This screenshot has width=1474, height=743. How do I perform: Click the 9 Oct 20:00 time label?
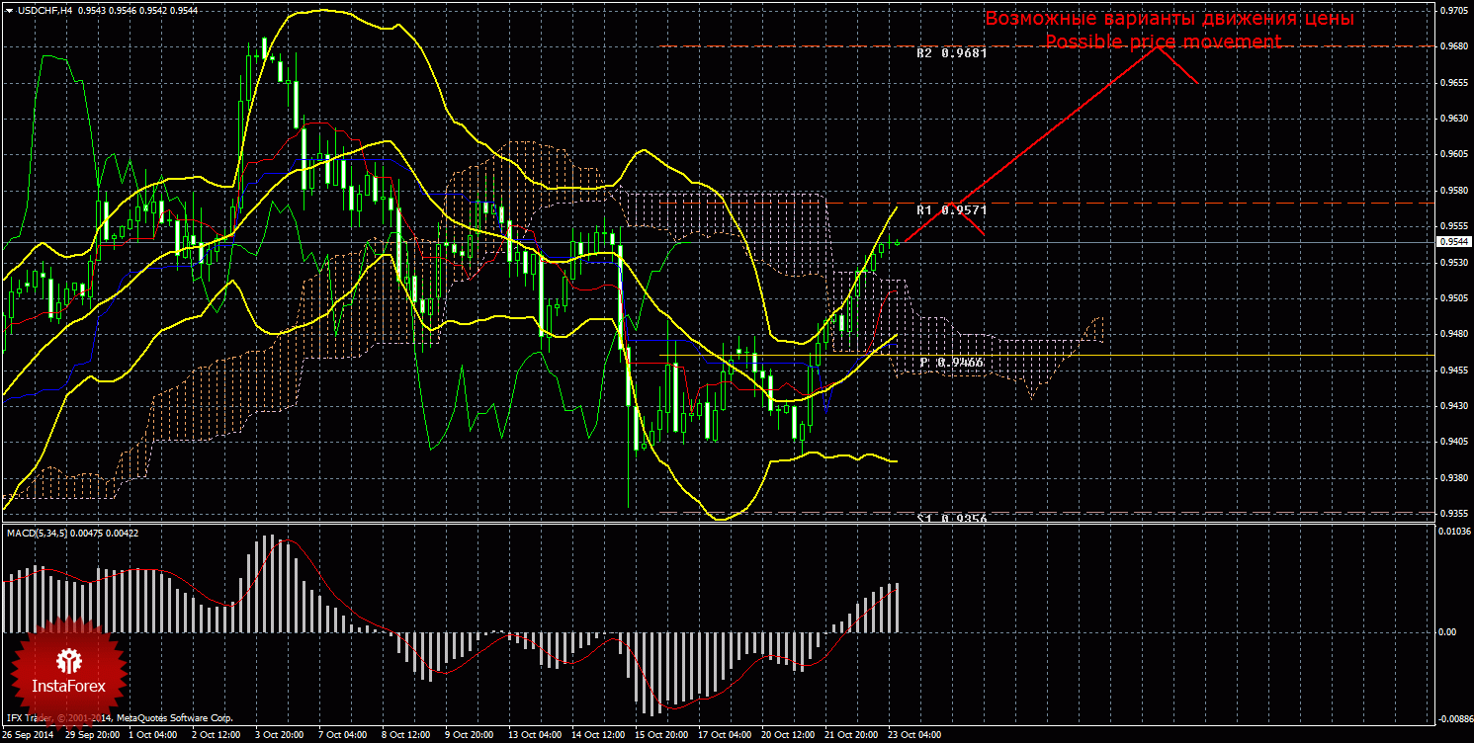469,735
